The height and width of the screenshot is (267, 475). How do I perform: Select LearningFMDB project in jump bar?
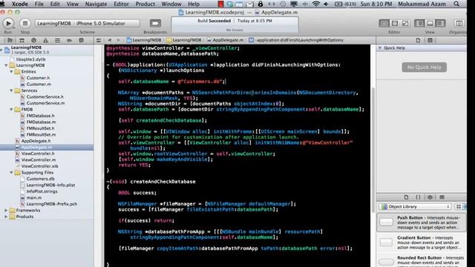pos(144,40)
